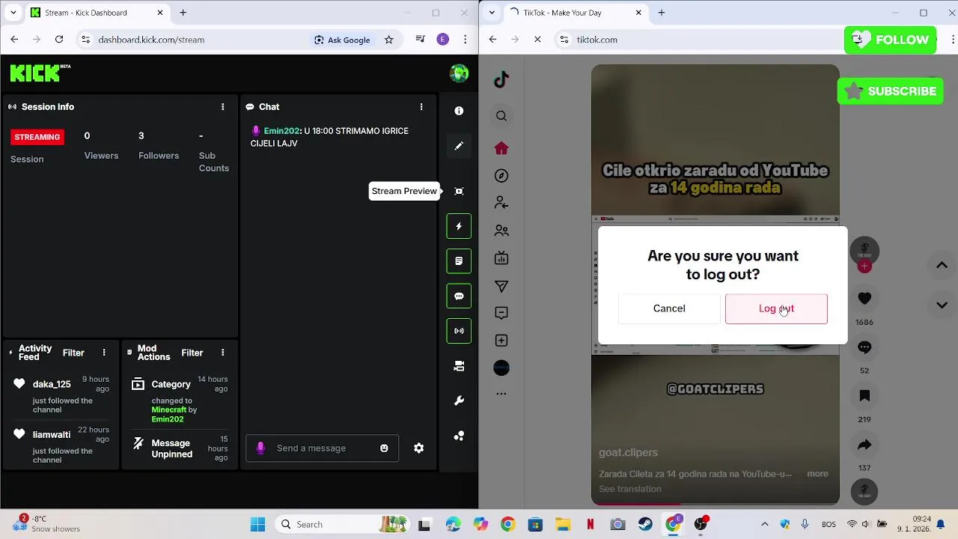Open Activity Feed Filter
Viewport: 958px width, 539px height.
point(73,353)
